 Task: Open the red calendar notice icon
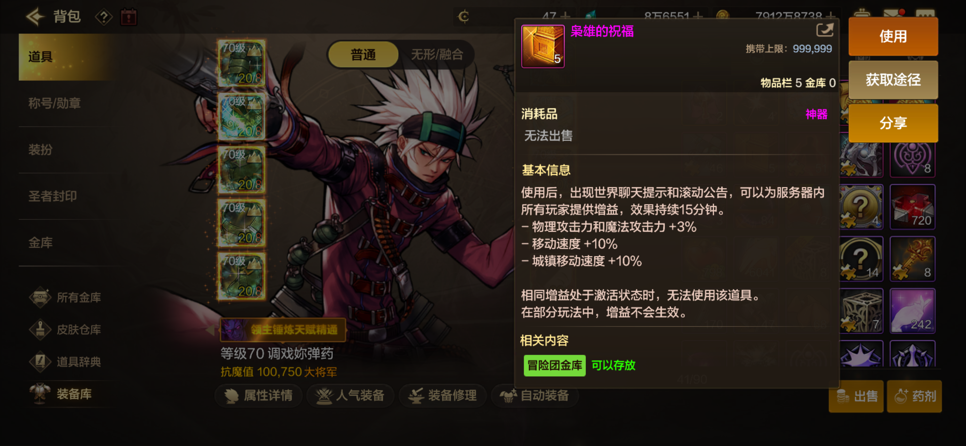[x=129, y=17]
